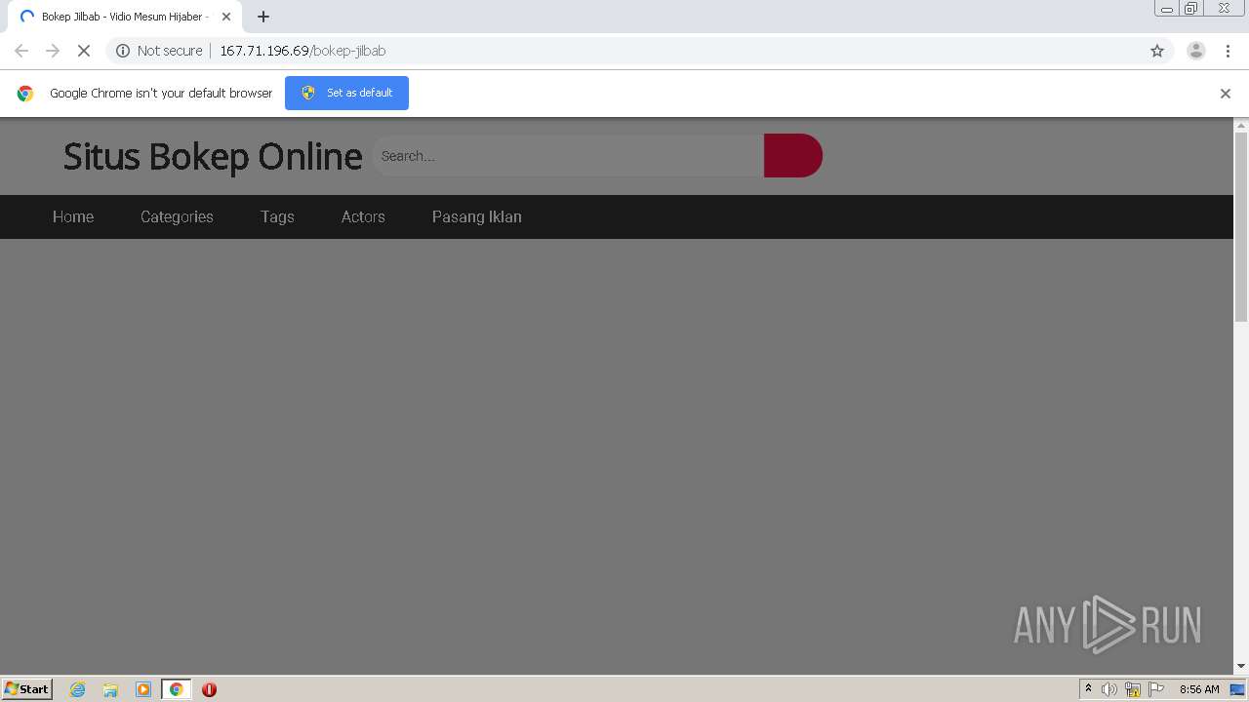The height and width of the screenshot is (702, 1249).
Task: Click the page scrollbar down arrow
Action: [x=1241, y=666]
